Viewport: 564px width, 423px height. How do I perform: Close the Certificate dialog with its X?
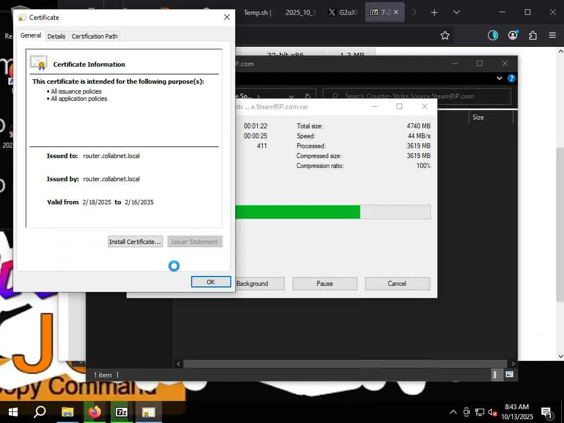226,17
